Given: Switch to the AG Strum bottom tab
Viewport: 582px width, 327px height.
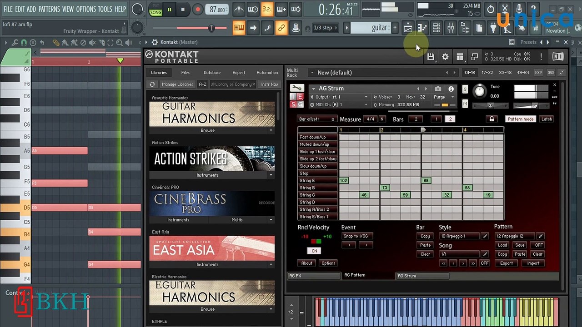Looking at the screenshot, I should [422, 276].
